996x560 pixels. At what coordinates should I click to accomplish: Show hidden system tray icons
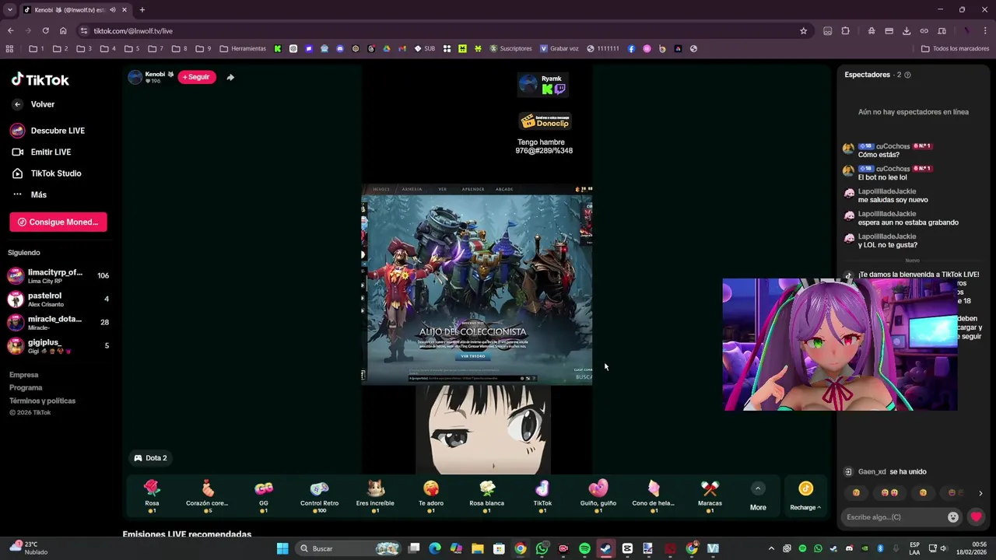pos(771,548)
